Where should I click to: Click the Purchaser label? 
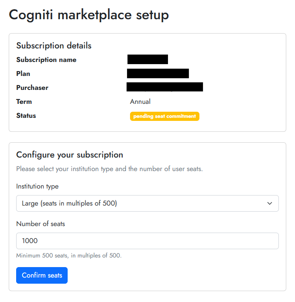tap(32, 88)
